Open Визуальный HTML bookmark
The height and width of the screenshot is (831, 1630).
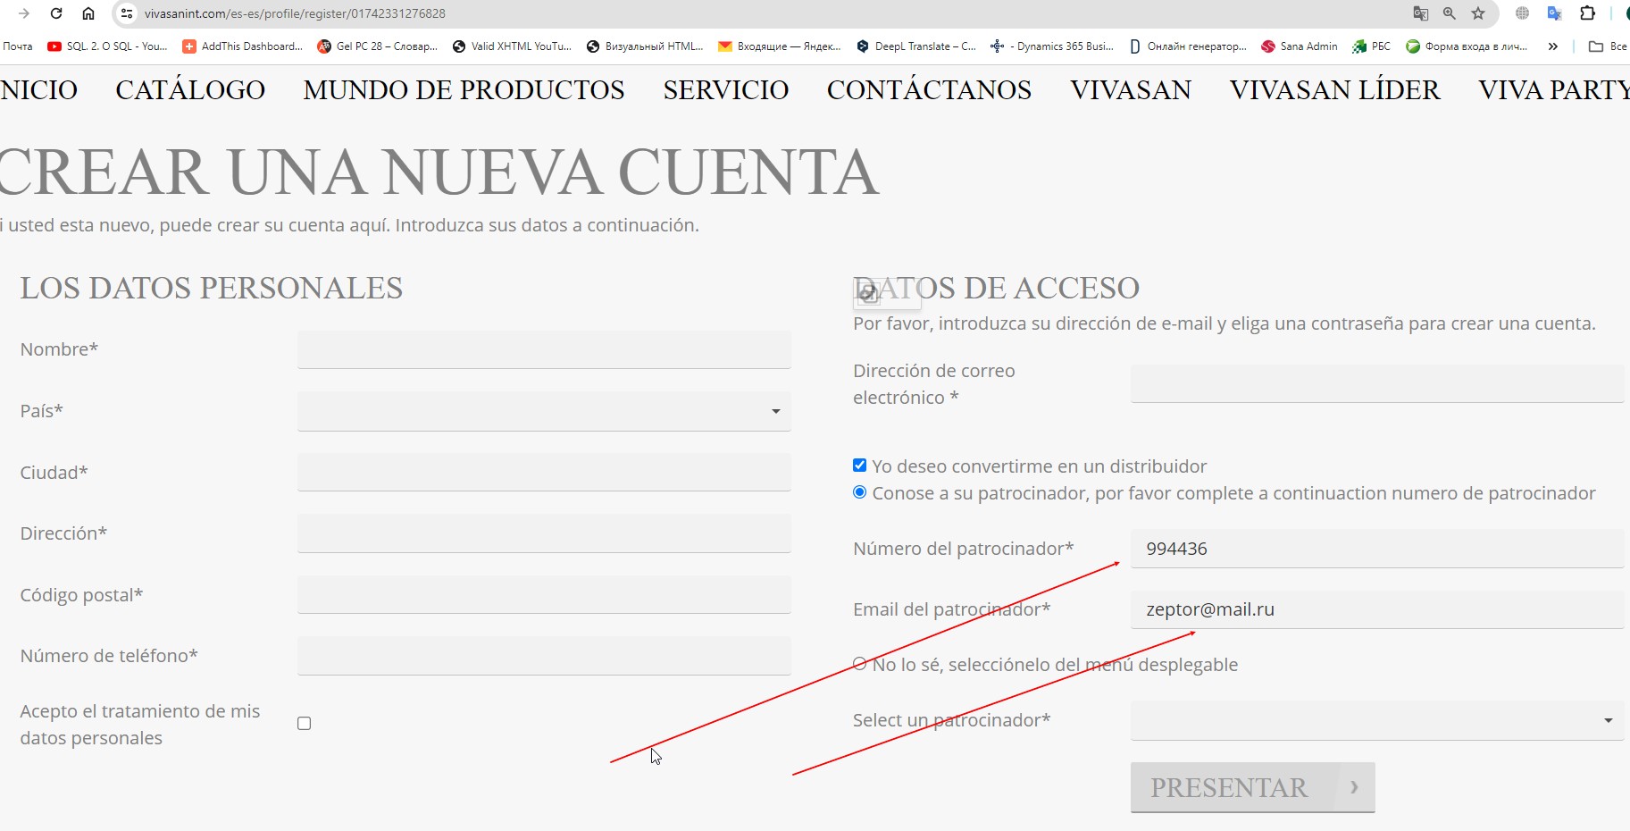(645, 46)
